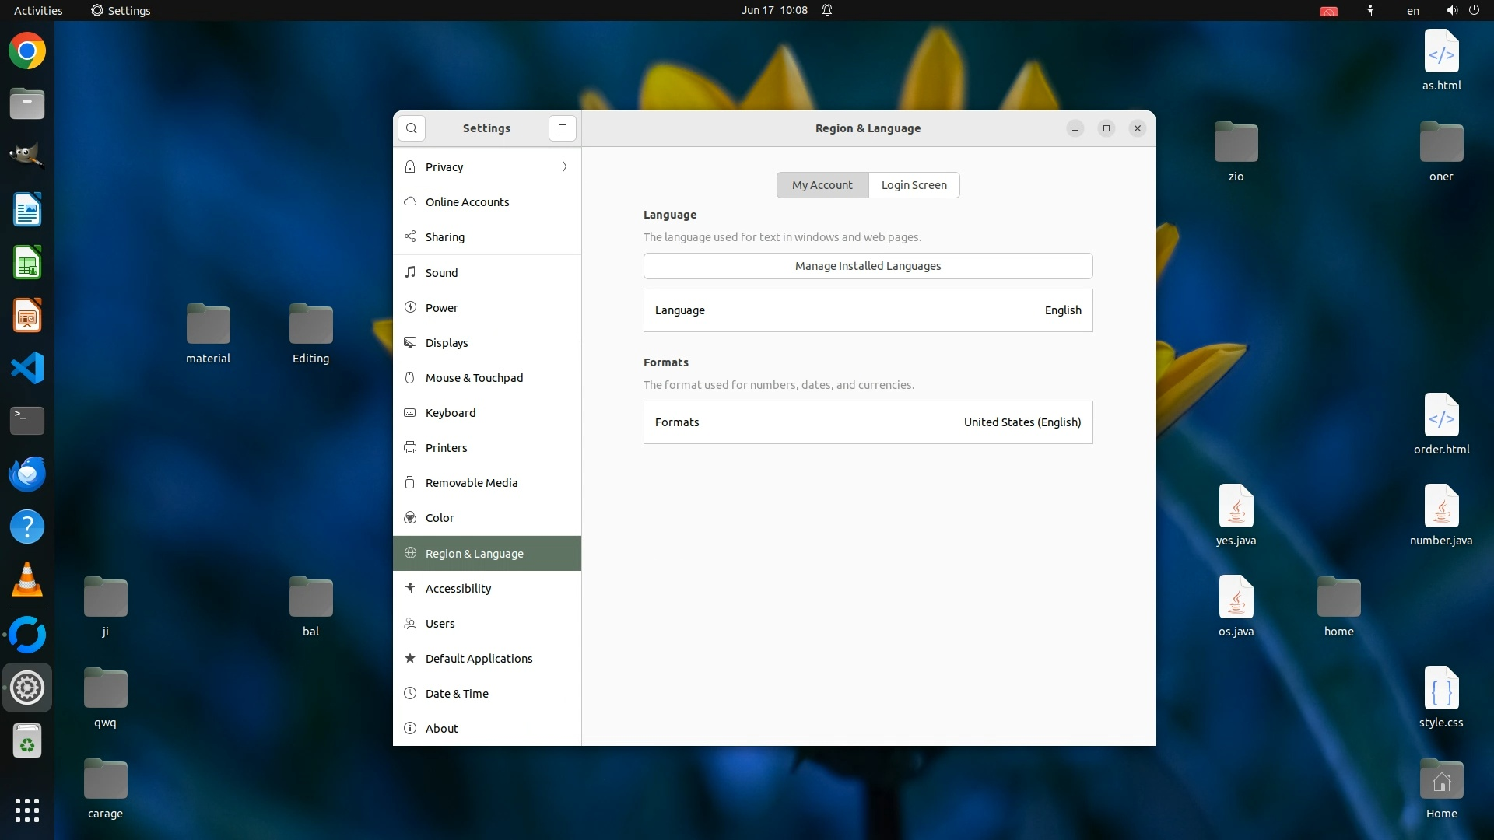Viewport: 1494px width, 840px height.
Task: Switch to the Login Screen tab
Action: click(x=914, y=185)
